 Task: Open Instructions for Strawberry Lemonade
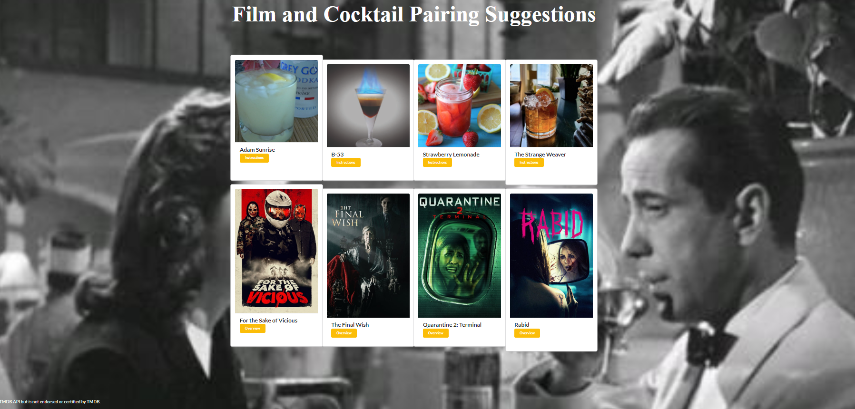tap(437, 163)
